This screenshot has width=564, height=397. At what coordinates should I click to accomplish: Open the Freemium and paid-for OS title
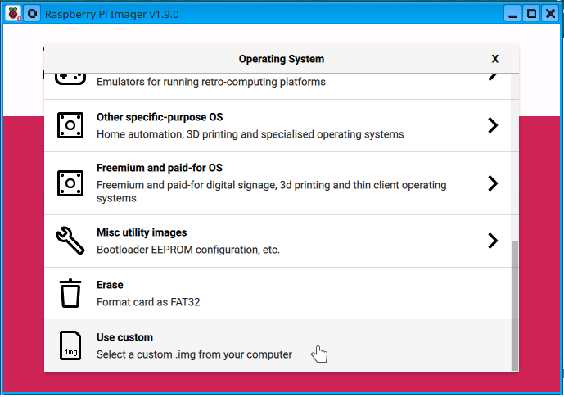(x=160, y=168)
